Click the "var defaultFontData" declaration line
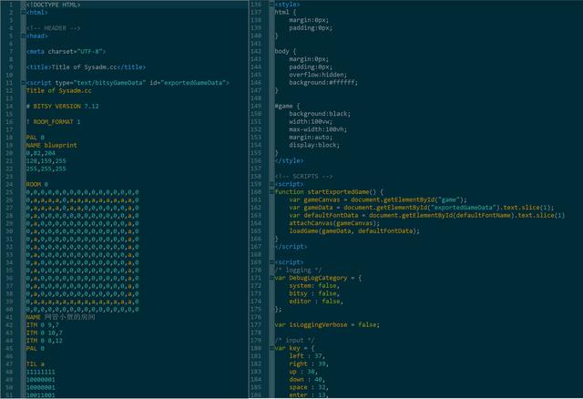The image size is (583, 399). [427, 215]
